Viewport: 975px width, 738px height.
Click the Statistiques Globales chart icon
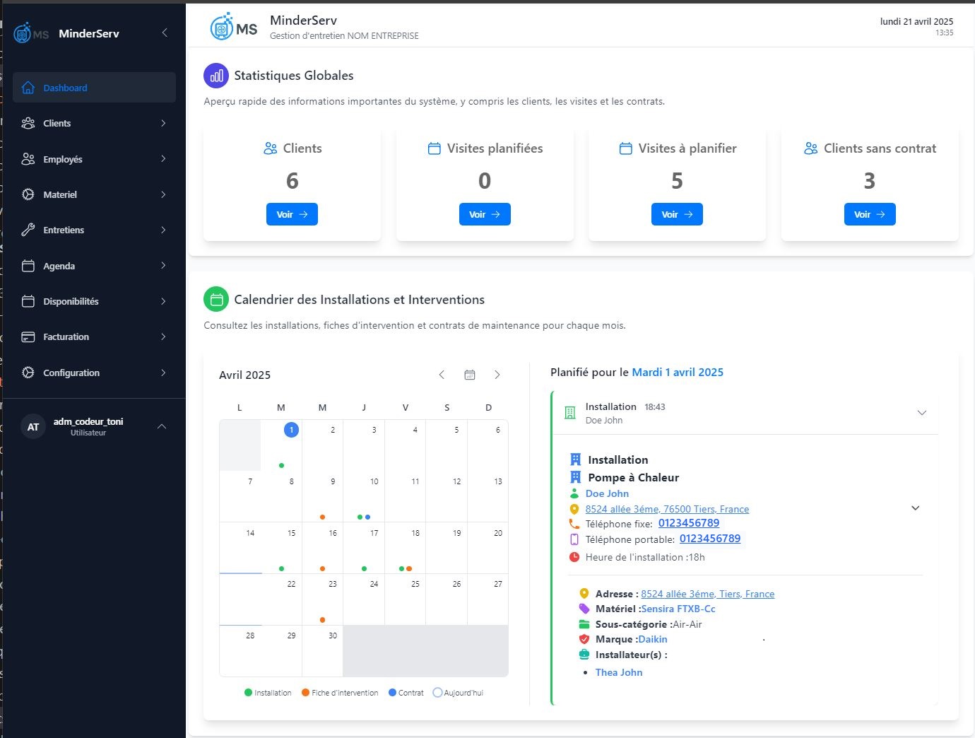(216, 76)
